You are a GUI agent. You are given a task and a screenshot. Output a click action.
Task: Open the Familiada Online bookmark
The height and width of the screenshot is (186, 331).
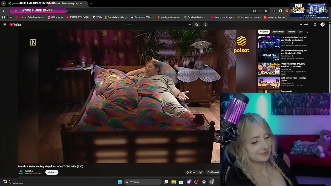coord(195,17)
